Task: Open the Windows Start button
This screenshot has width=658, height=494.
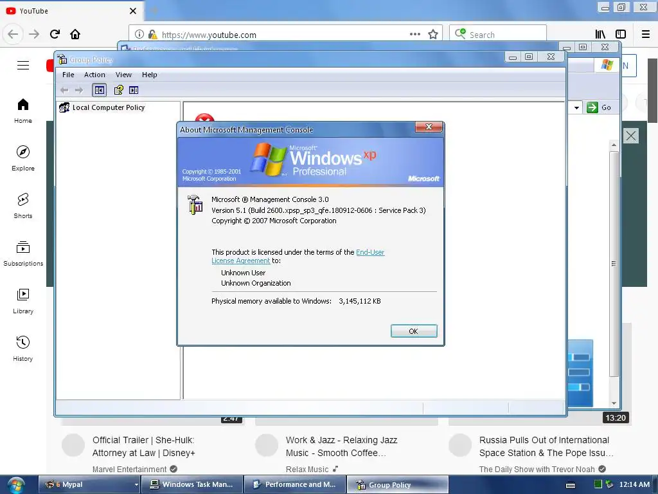Action: (x=15, y=485)
